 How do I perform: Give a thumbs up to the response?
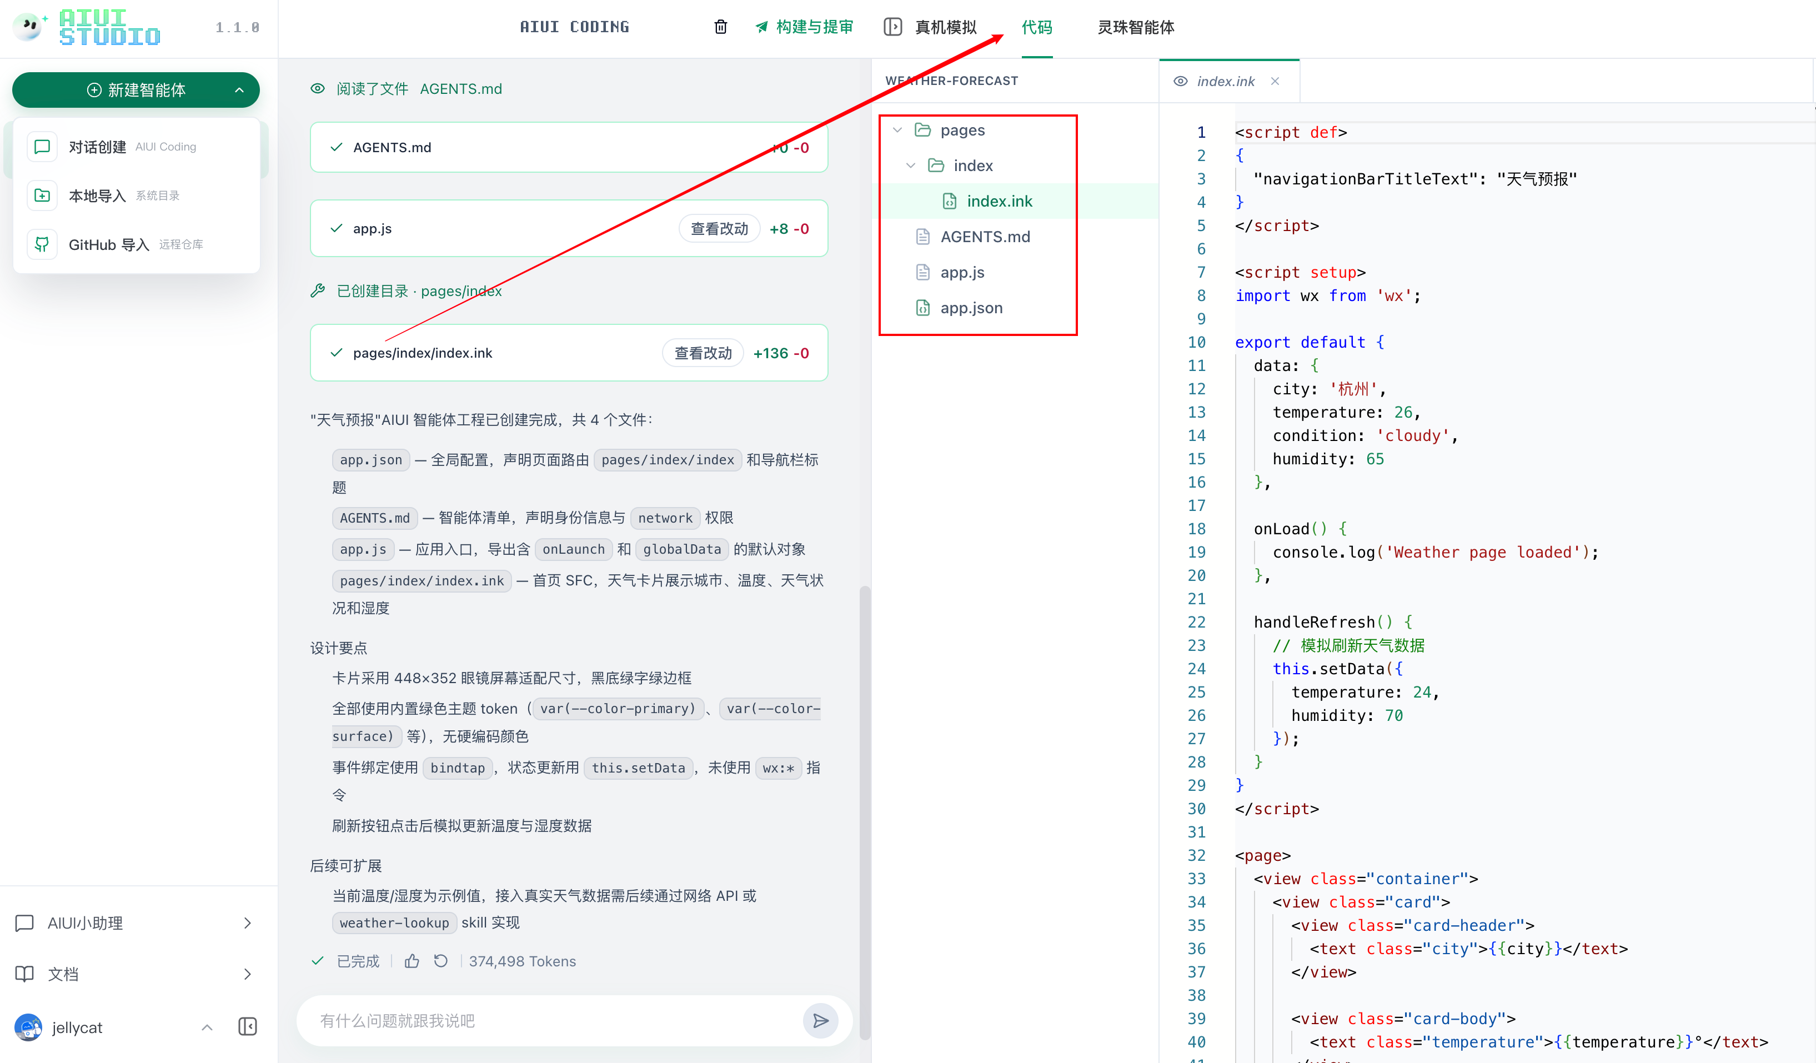click(x=412, y=961)
